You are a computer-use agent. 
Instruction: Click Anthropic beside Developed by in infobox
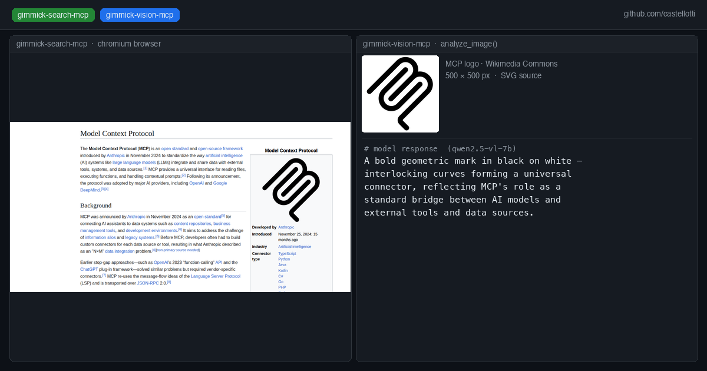[x=286, y=227]
